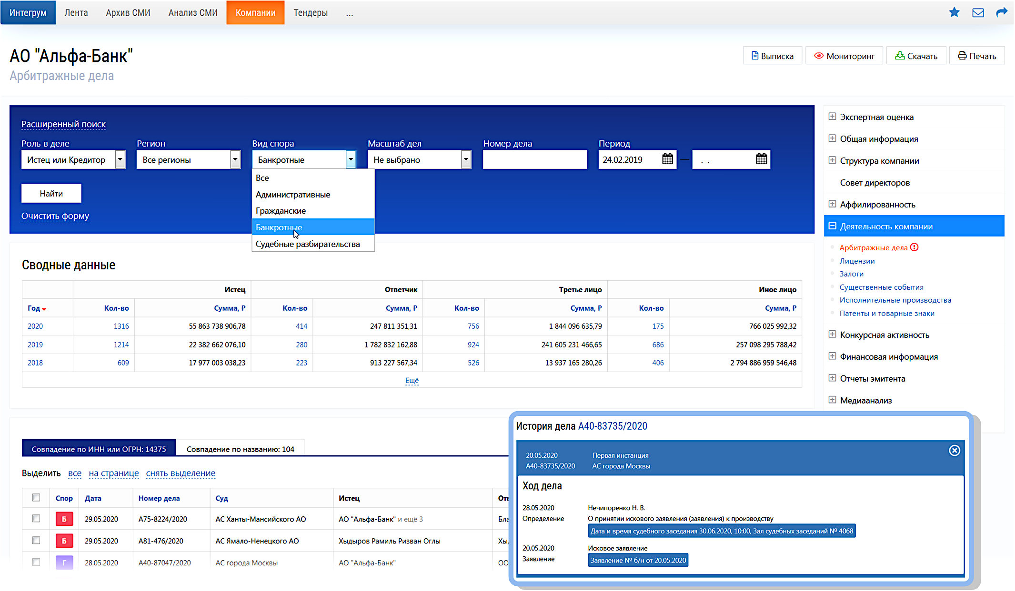The width and height of the screenshot is (1015, 591).
Task: Choose Судебные разбирательства option
Action: 313,244
